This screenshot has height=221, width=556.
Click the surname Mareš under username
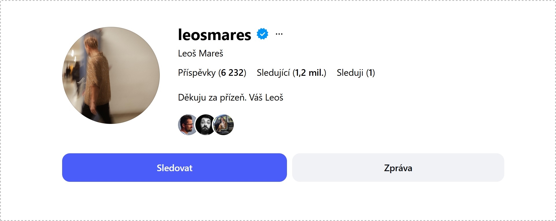211,54
